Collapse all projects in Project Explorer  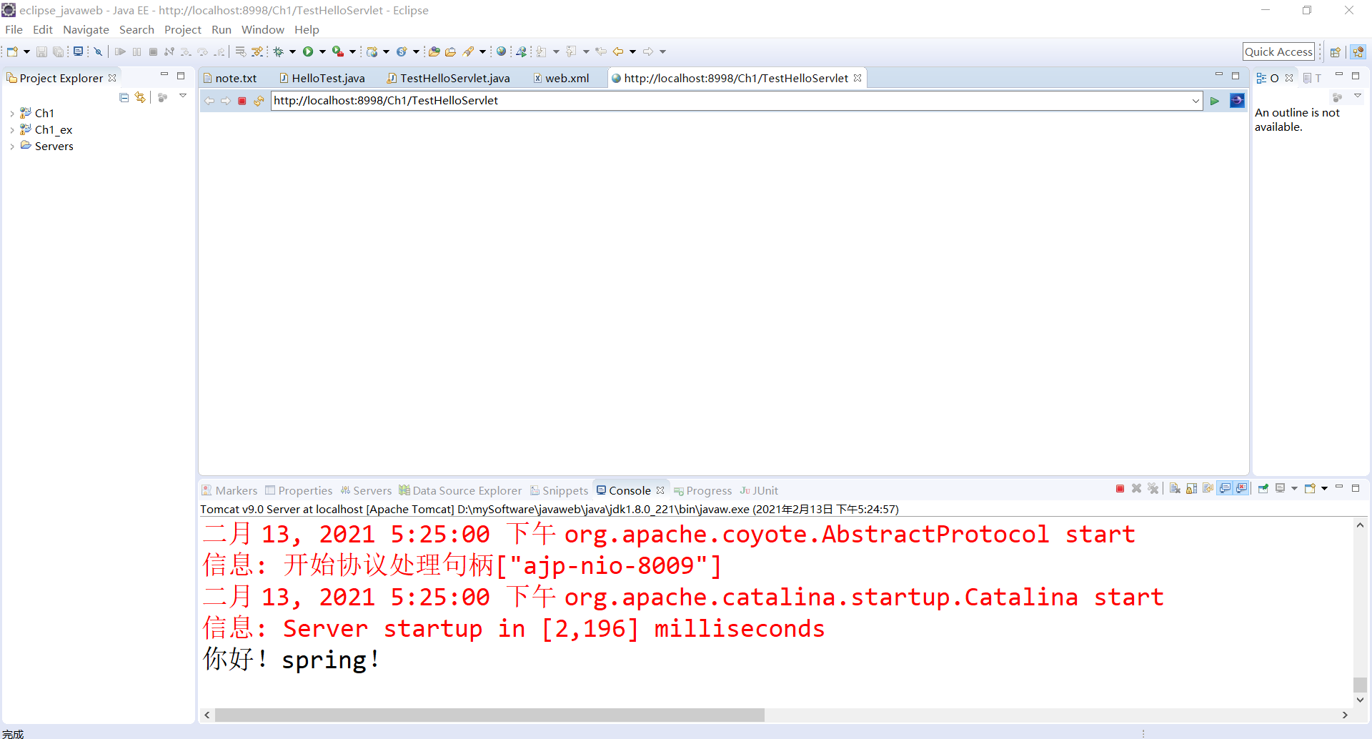(x=124, y=97)
